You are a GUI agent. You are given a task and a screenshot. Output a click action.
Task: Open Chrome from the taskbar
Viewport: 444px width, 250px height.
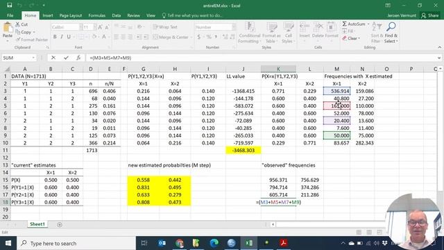(x=179, y=243)
